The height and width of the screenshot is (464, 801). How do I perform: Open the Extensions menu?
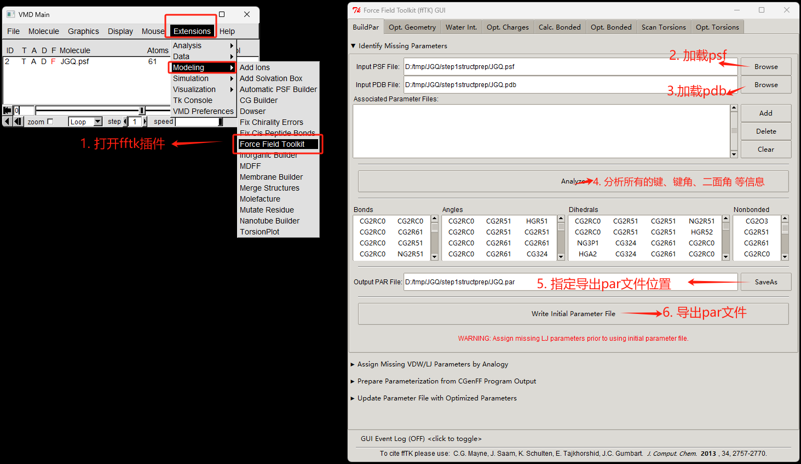point(192,31)
